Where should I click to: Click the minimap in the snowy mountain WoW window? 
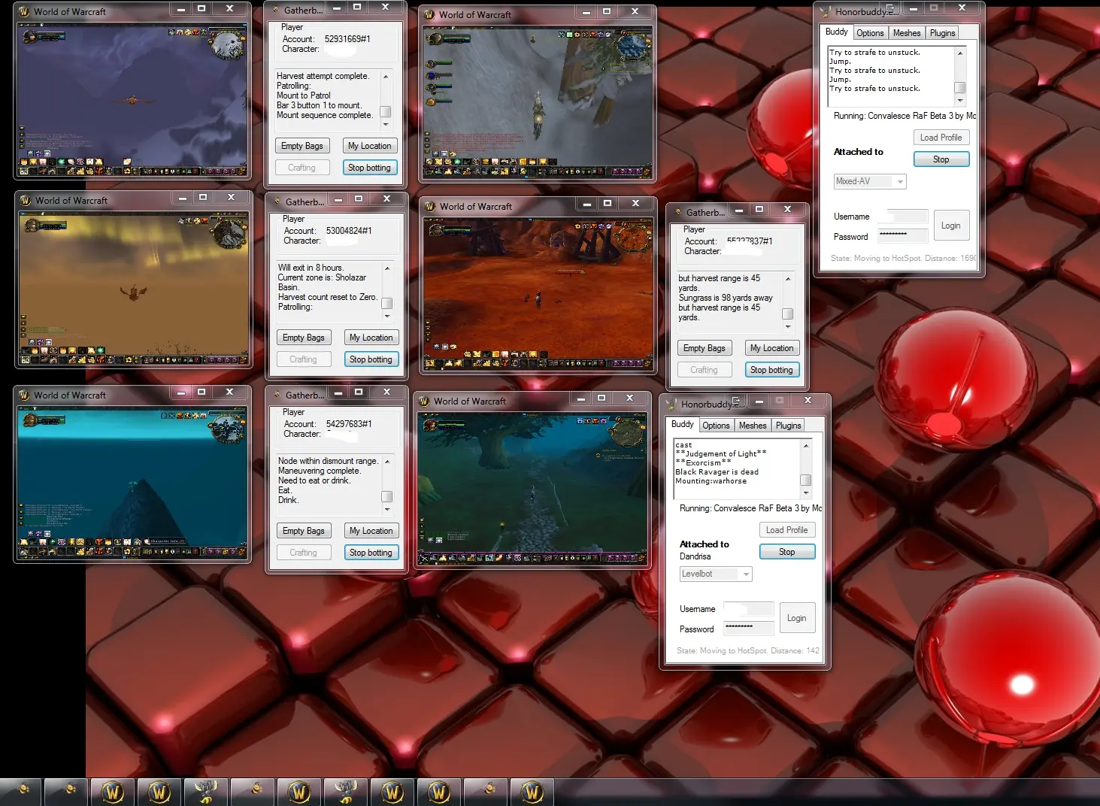pos(633,47)
